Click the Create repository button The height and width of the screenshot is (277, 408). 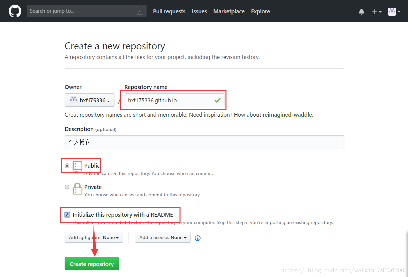pyautogui.click(x=92, y=264)
